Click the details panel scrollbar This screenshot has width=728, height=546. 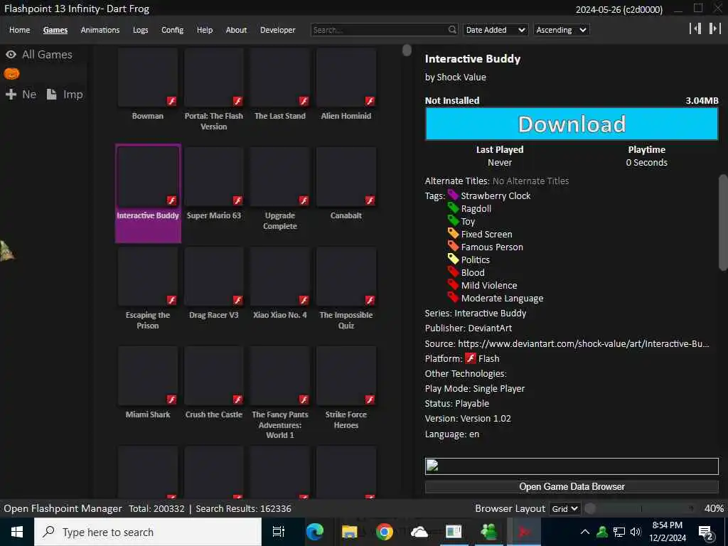click(x=723, y=222)
